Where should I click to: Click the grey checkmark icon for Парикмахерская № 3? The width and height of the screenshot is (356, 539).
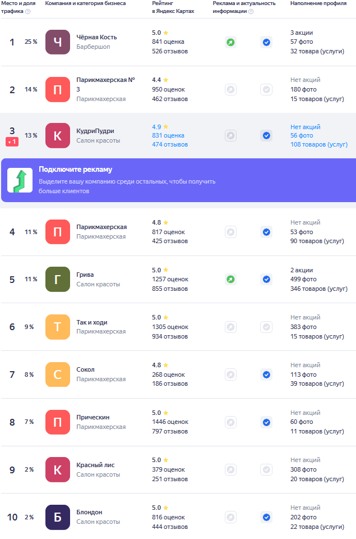click(x=266, y=90)
